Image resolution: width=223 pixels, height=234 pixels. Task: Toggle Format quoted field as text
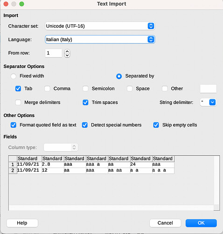14,125
